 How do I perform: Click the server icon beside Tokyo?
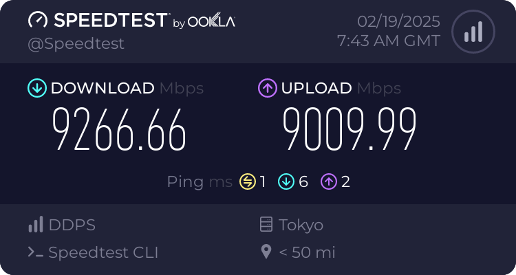pyautogui.click(x=266, y=225)
